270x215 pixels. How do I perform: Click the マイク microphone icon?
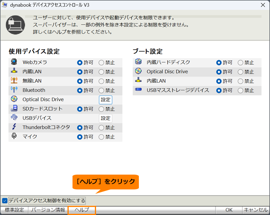(14, 136)
